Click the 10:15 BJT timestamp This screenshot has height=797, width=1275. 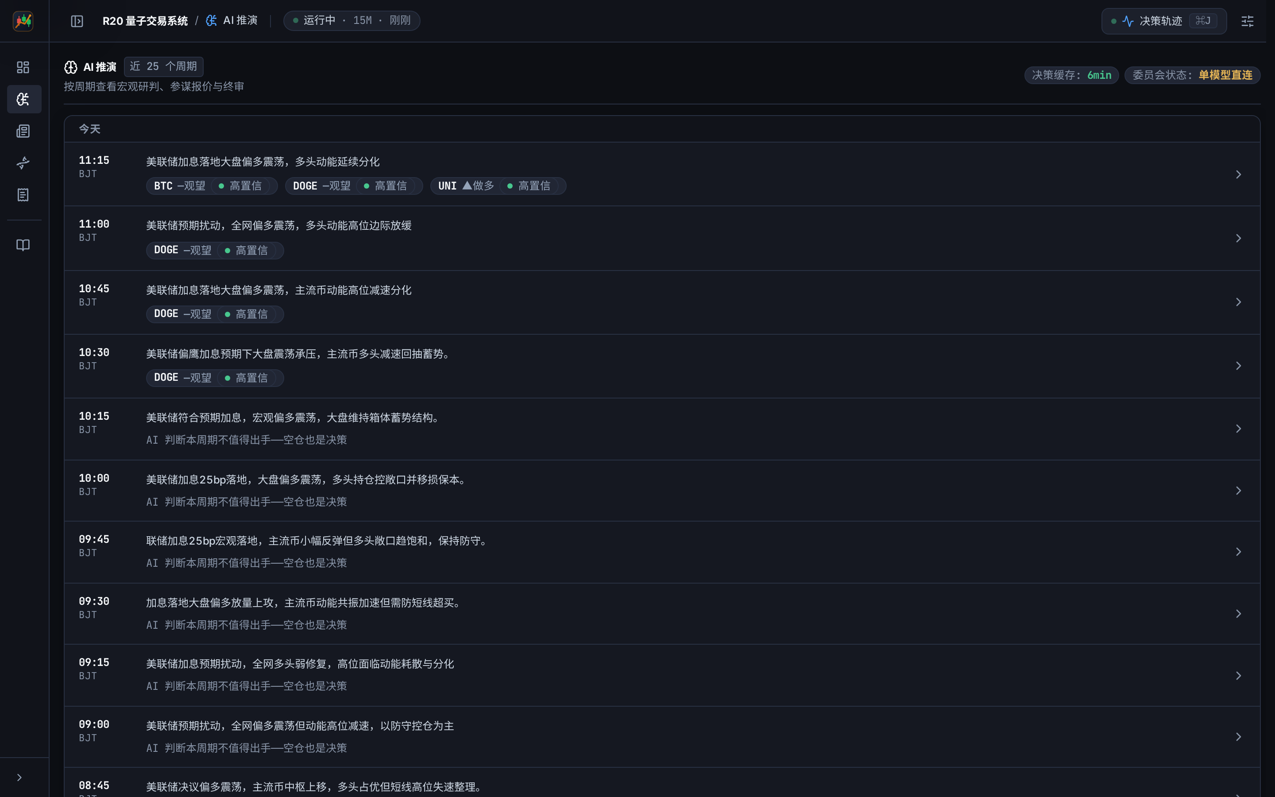coord(94,423)
